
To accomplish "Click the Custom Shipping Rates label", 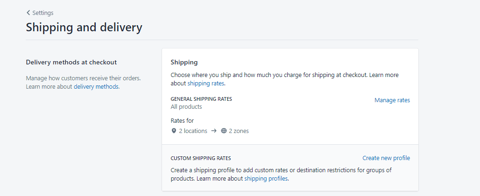I will click(200, 158).
